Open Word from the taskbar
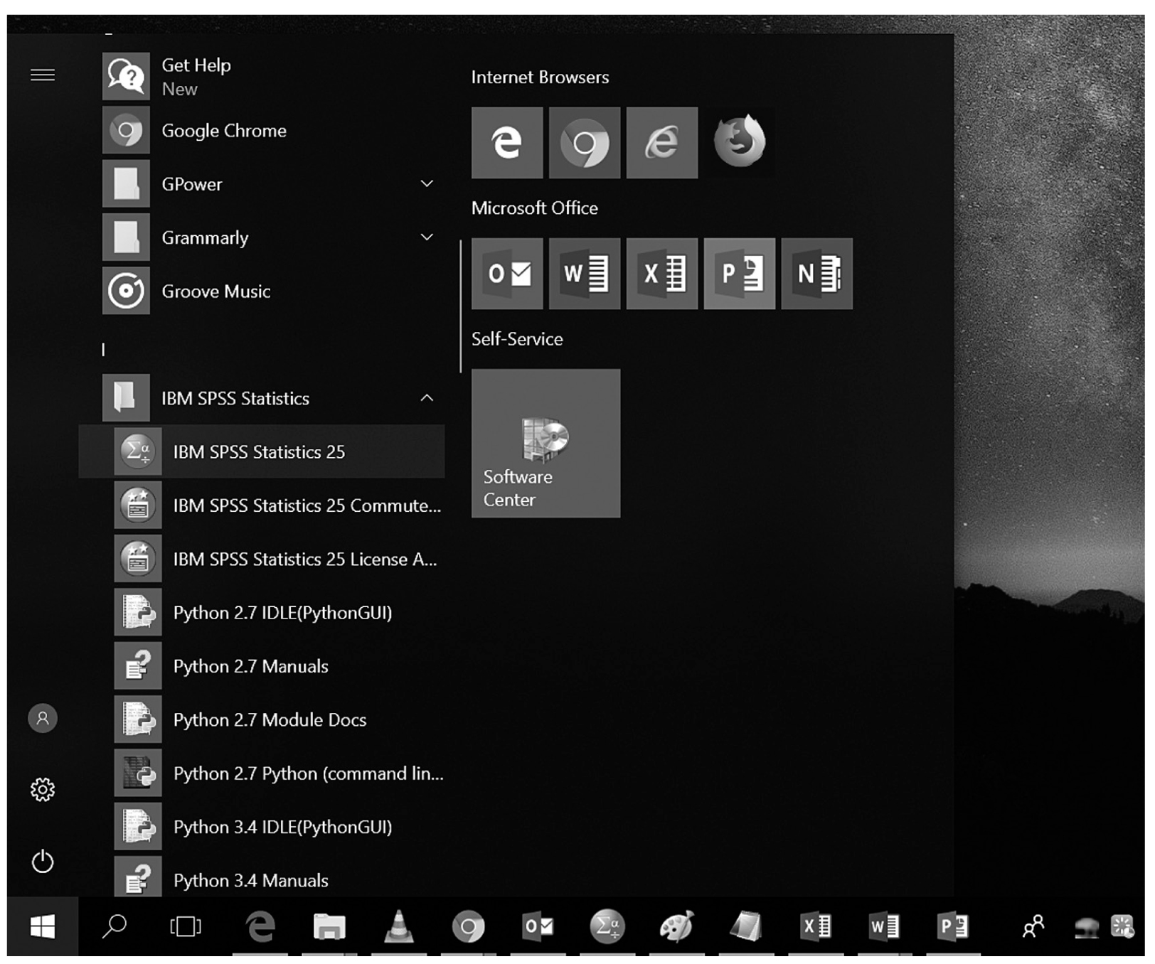The height and width of the screenshot is (964, 1155). coord(885,927)
